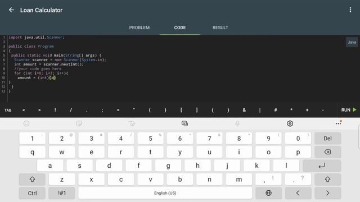The image size is (360, 202).
Task: Open the RESULT tab
Action: pos(220,27)
